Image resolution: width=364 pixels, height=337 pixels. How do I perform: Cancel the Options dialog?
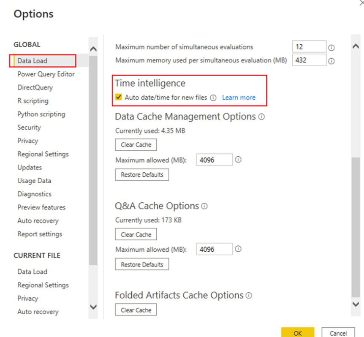click(x=338, y=332)
